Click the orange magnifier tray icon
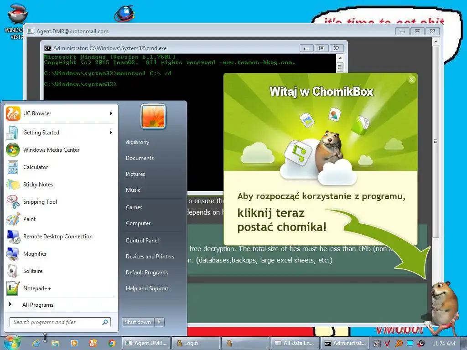 (399, 344)
